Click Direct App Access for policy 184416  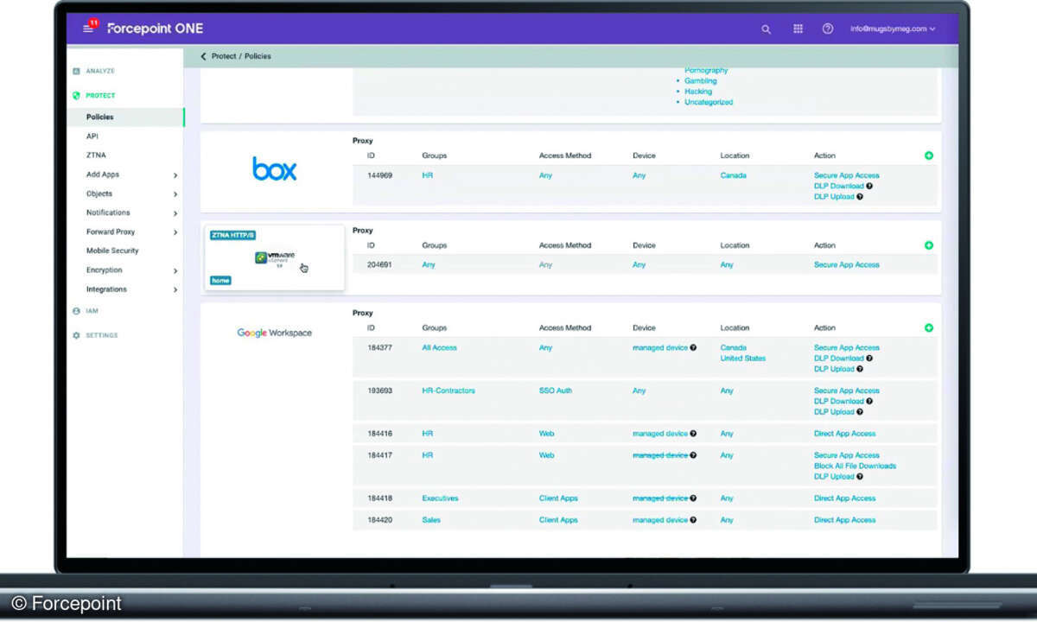[x=844, y=434]
